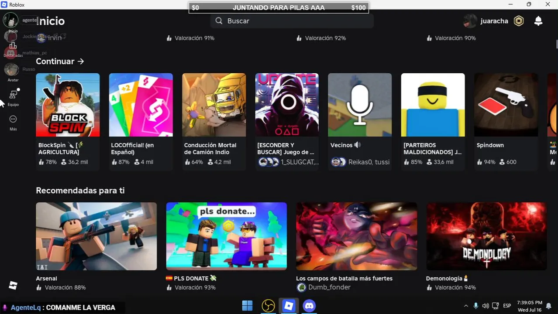Click the 'Valoración 91%' rating text

[194, 38]
